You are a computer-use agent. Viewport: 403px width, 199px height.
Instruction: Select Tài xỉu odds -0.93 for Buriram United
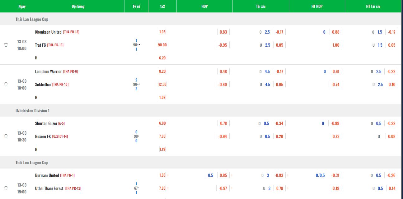click(x=279, y=175)
